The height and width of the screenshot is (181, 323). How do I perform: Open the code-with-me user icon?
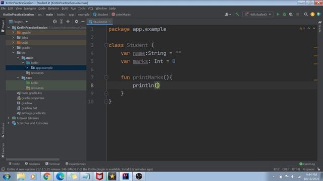pos(228,15)
